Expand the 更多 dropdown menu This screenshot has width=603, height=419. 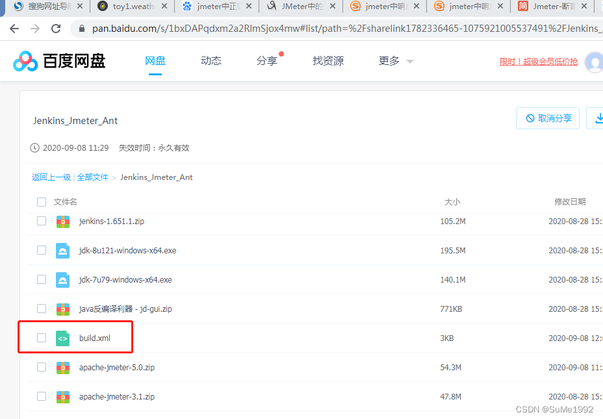click(x=396, y=61)
